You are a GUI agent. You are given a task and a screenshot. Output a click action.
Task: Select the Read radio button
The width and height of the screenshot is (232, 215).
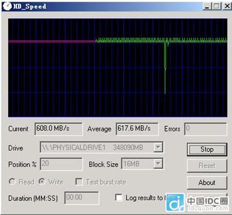tap(12, 182)
